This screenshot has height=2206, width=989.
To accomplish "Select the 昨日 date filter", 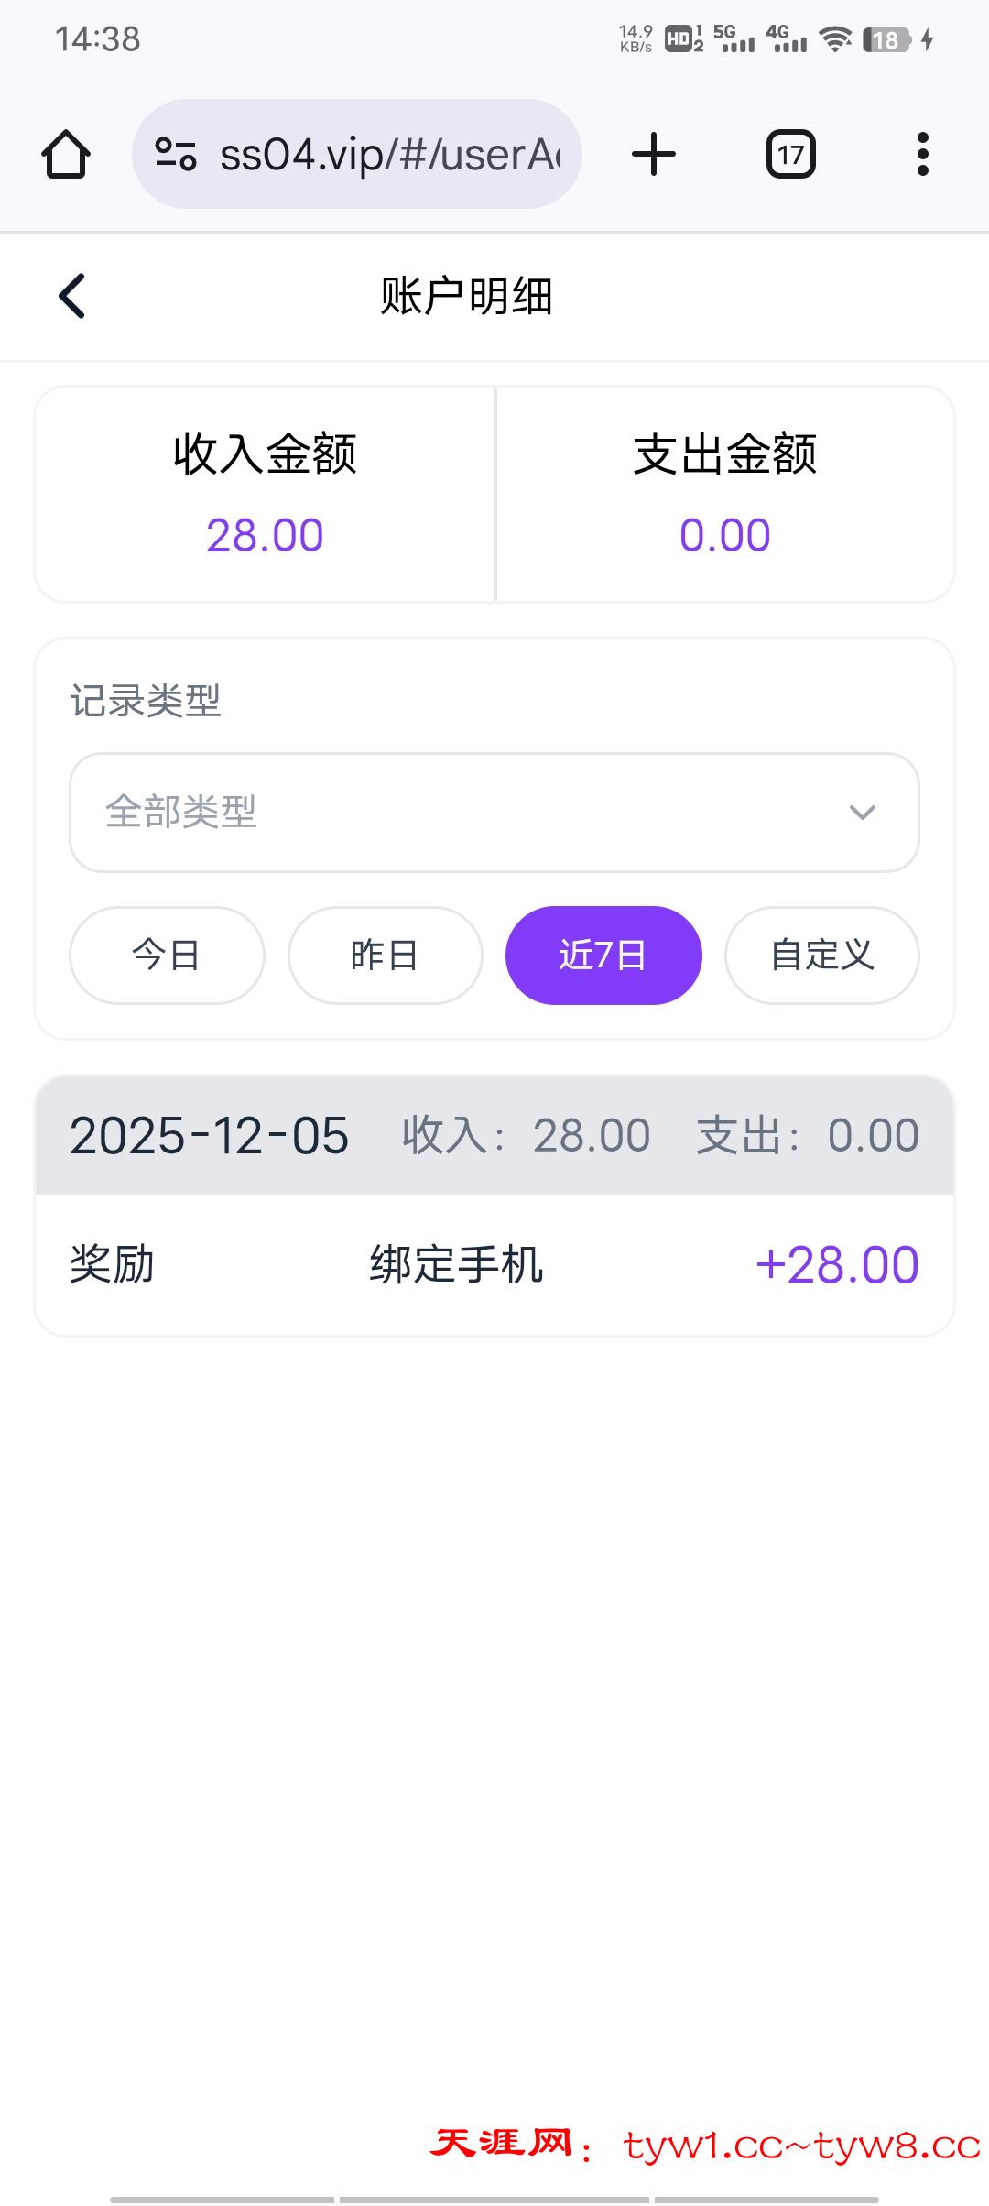I will click(385, 956).
